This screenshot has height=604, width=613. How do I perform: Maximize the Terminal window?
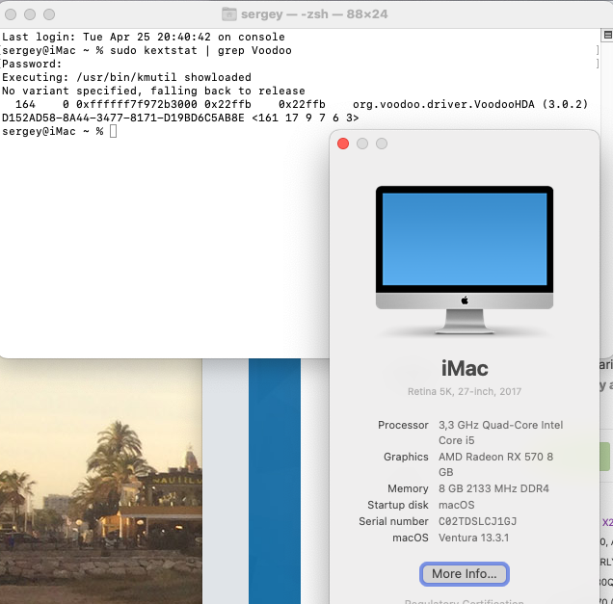tap(49, 14)
